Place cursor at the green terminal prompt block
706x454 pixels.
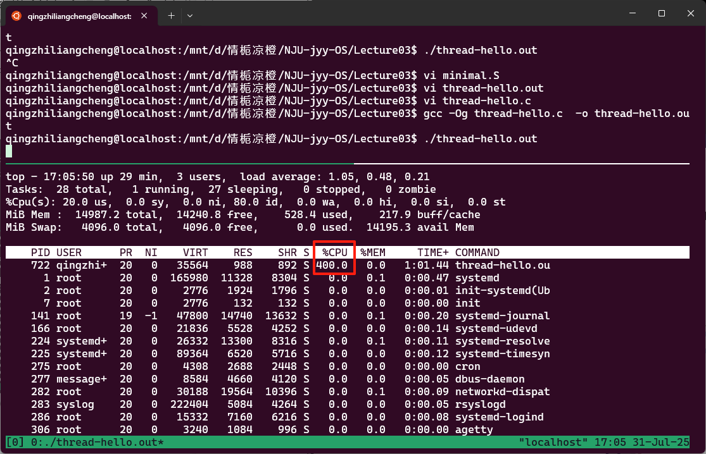pos(9,150)
